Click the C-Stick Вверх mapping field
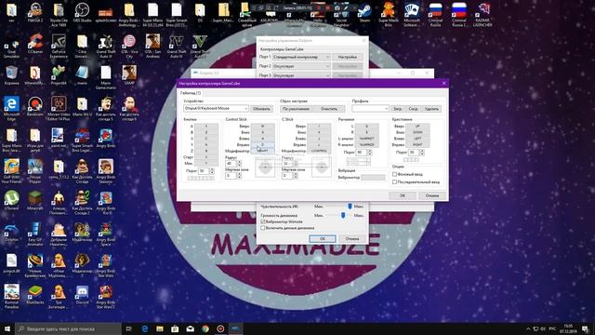This screenshot has height=335, width=595. click(319, 127)
